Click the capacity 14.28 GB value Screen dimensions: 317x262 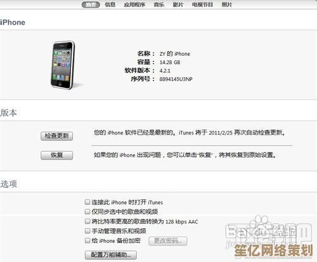tap(170, 62)
